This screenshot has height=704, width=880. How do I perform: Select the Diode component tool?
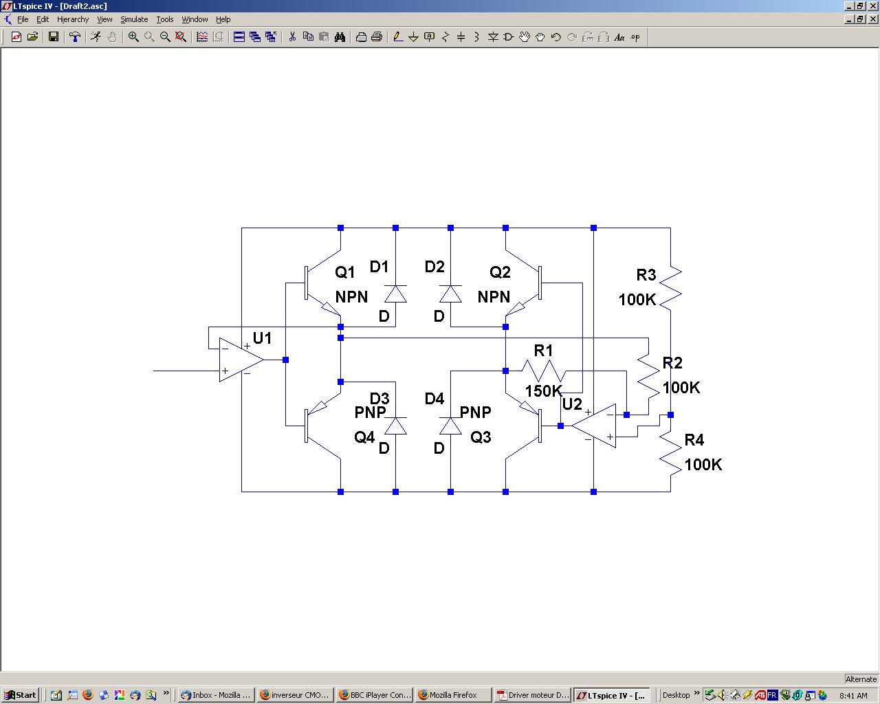(x=493, y=37)
